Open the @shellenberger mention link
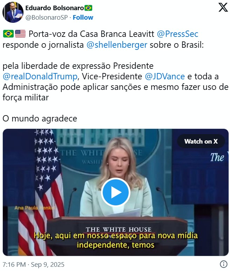Screen dimensions: 230x271 pyautogui.click(x=117, y=45)
